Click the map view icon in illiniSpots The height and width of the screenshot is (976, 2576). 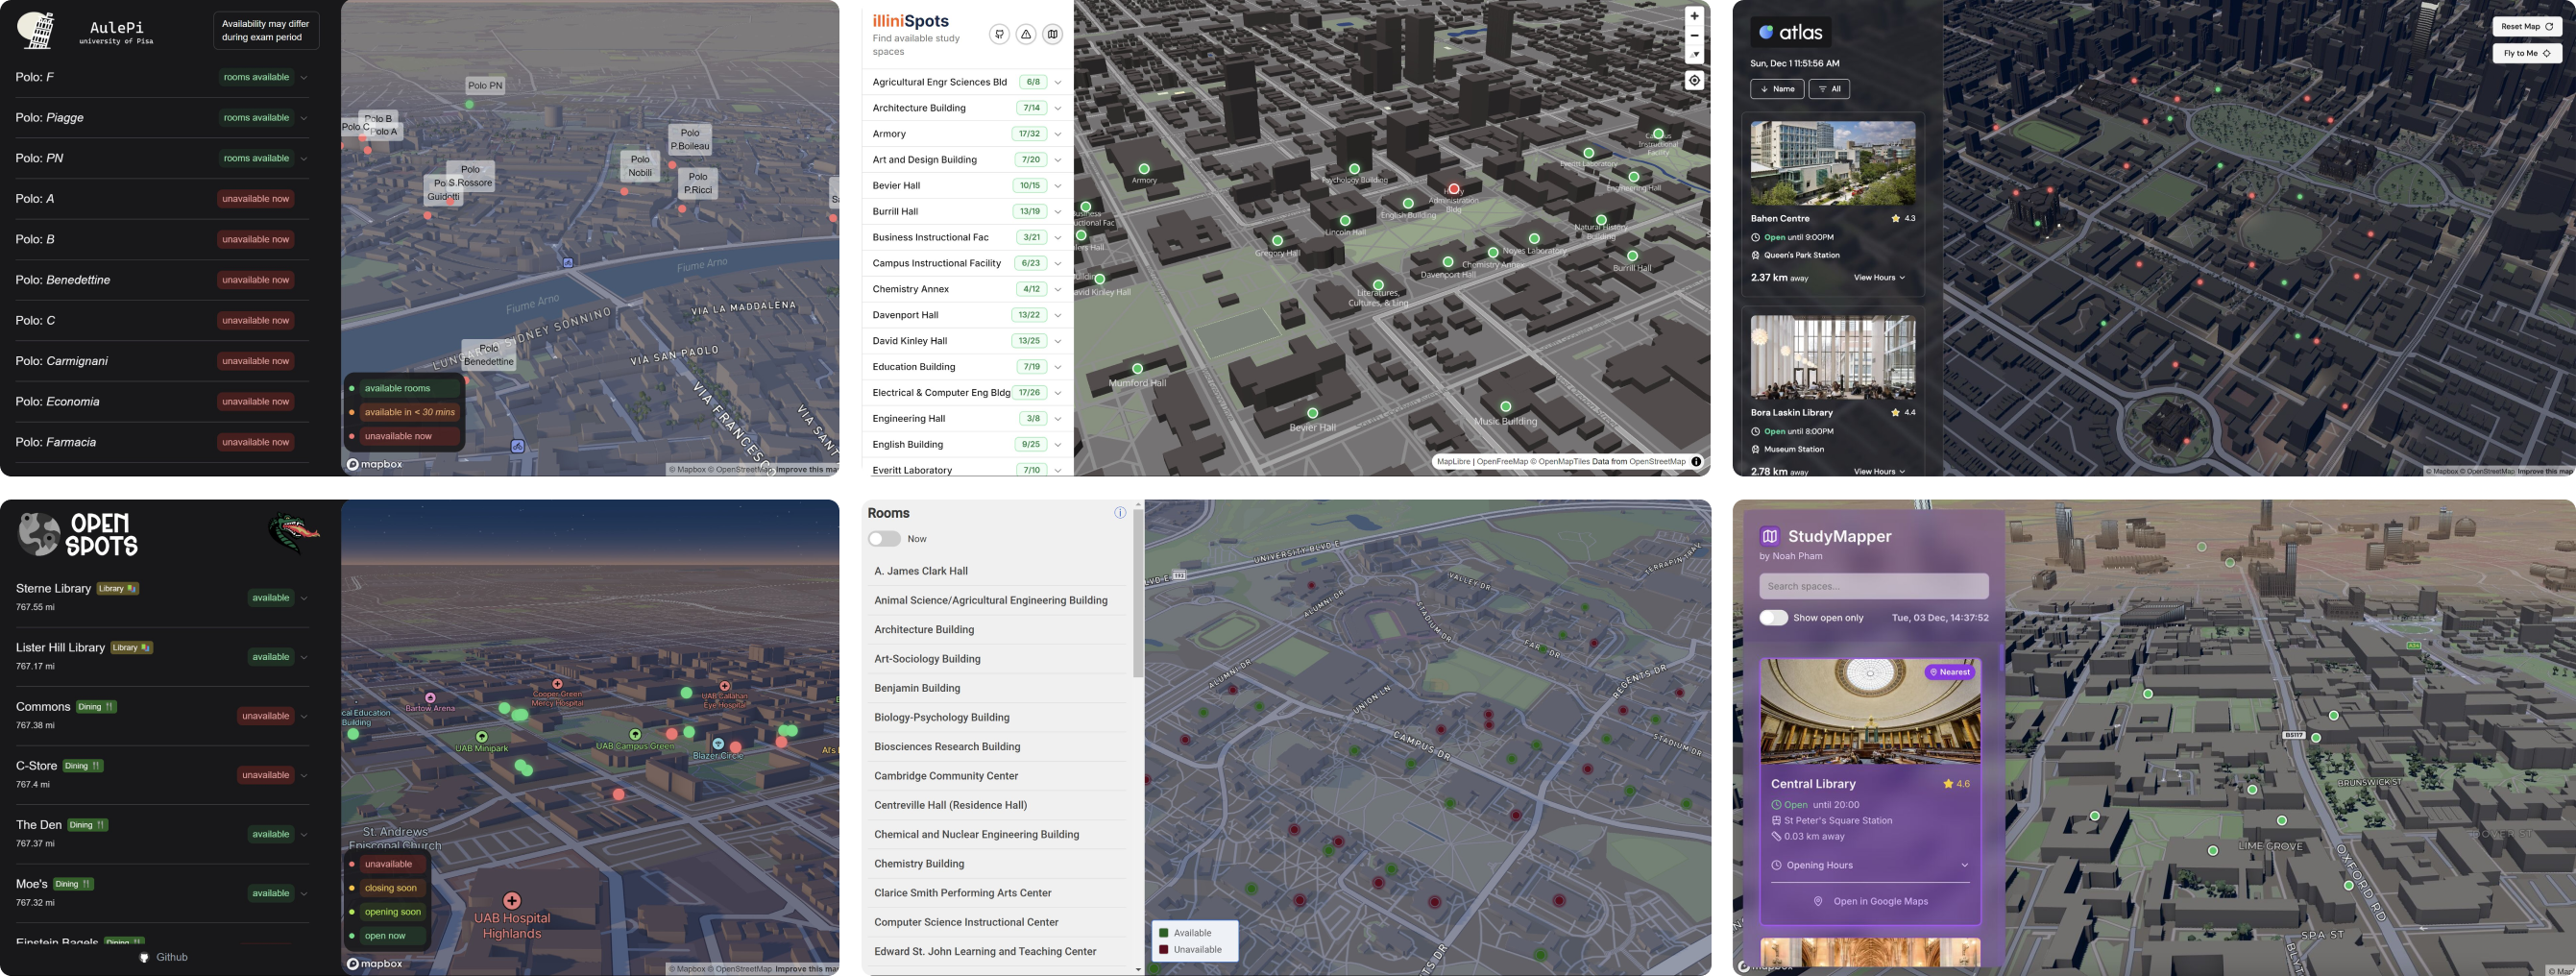click(x=1053, y=35)
